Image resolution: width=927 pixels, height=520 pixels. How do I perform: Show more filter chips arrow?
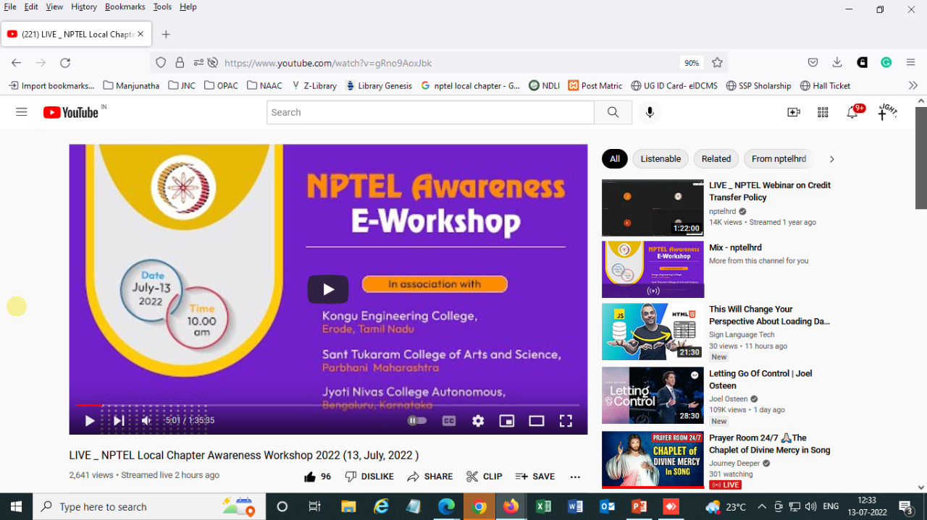[x=831, y=159]
